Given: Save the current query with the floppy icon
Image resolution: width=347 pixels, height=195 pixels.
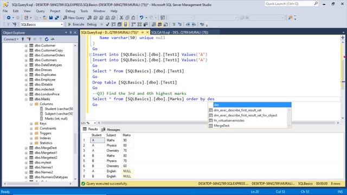Looking at the screenshot, I should pyautogui.click(x=51, y=18).
